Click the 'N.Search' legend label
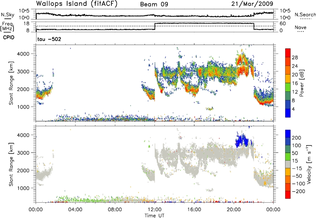 [x=305, y=15]
